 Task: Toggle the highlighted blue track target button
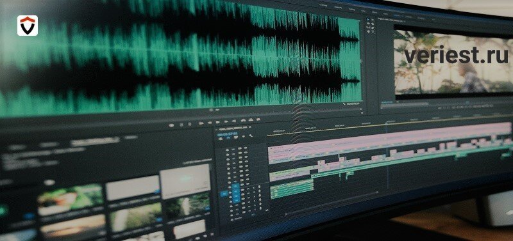[x=235, y=193]
